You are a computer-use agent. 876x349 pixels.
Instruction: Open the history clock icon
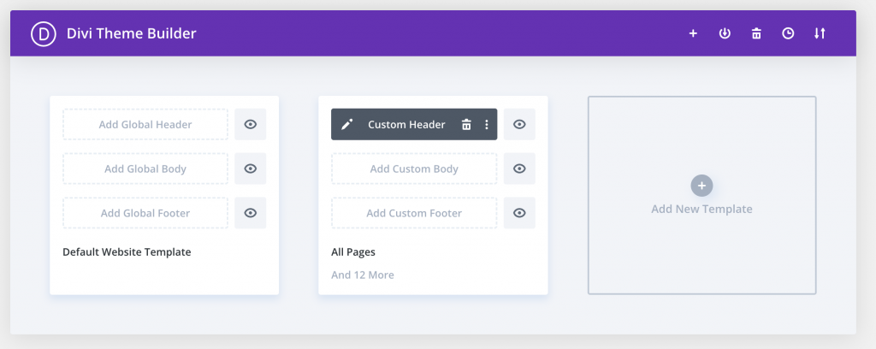point(788,34)
